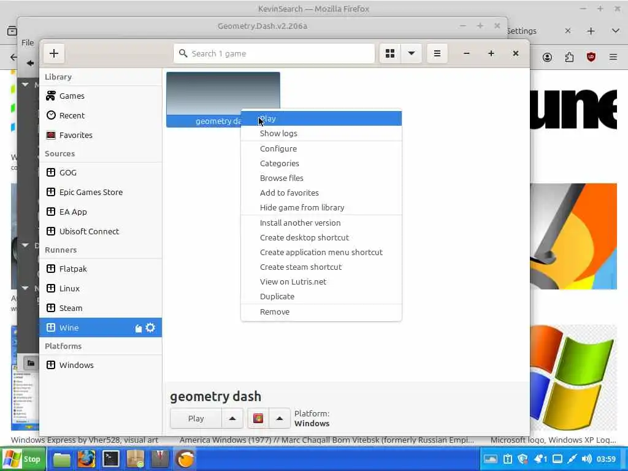The width and height of the screenshot is (628, 471).
Task: Open Favorites in the Lutris sidebar
Action: click(101, 135)
